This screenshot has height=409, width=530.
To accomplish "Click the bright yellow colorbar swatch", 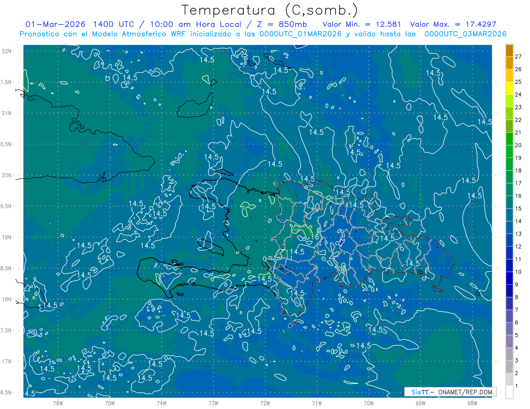I will point(509,88).
